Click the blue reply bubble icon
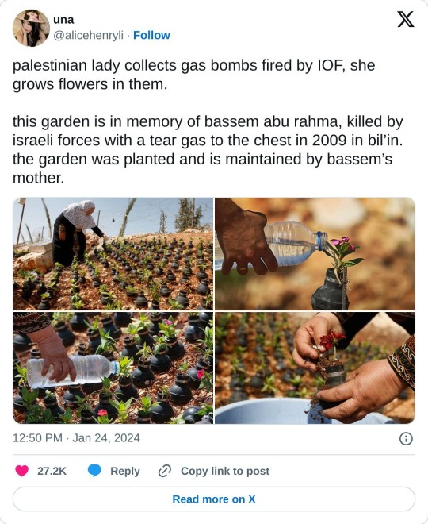The image size is (428, 524). tap(94, 471)
